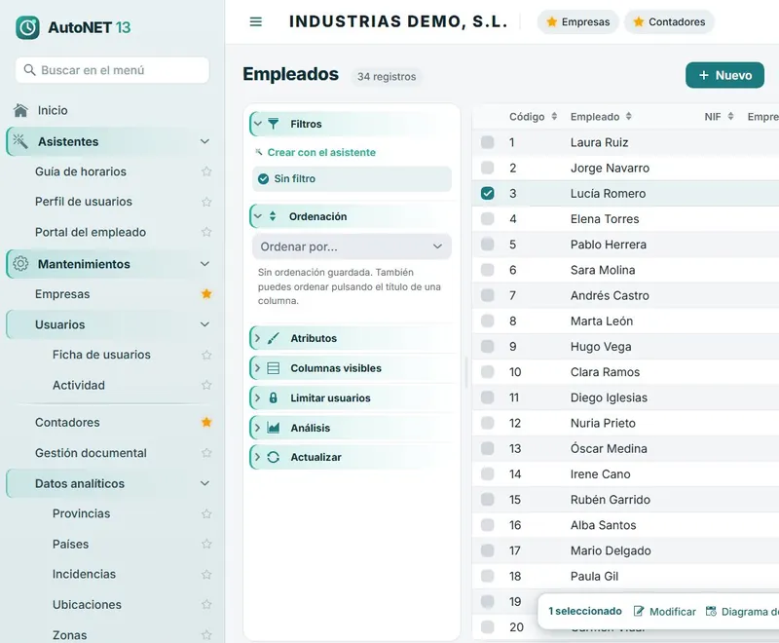Click the Filtros funnel icon
The width and height of the screenshot is (779, 643).
[274, 124]
